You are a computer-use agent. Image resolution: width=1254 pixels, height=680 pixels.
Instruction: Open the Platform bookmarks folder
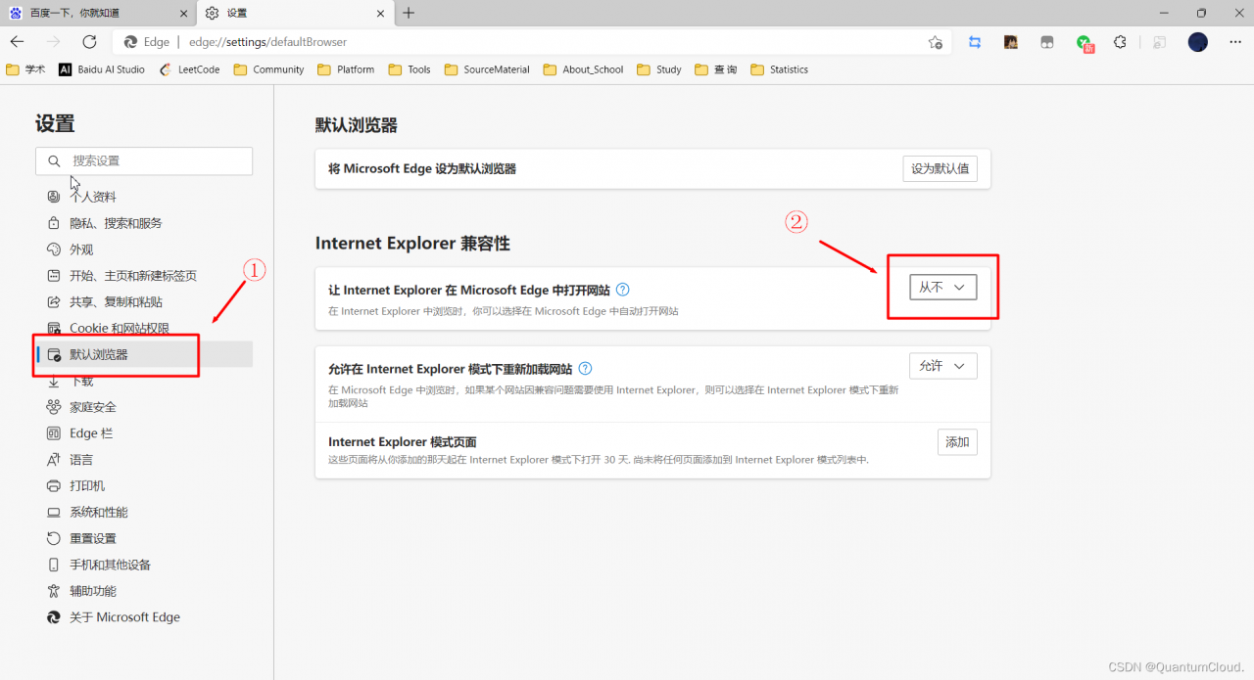coord(346,69)
